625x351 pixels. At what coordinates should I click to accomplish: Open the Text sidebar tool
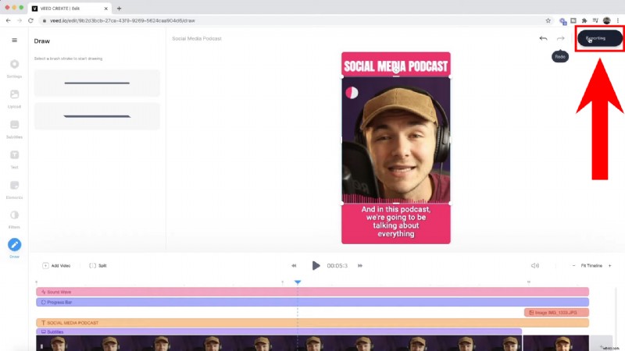click(14, 158)
